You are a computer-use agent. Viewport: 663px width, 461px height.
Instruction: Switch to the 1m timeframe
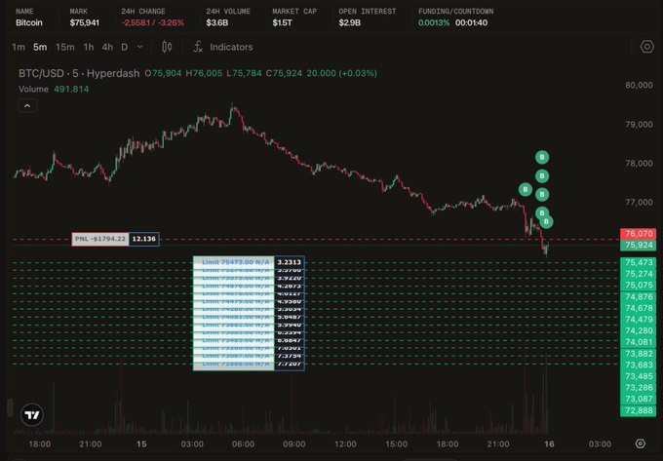[x=19, y=47]
